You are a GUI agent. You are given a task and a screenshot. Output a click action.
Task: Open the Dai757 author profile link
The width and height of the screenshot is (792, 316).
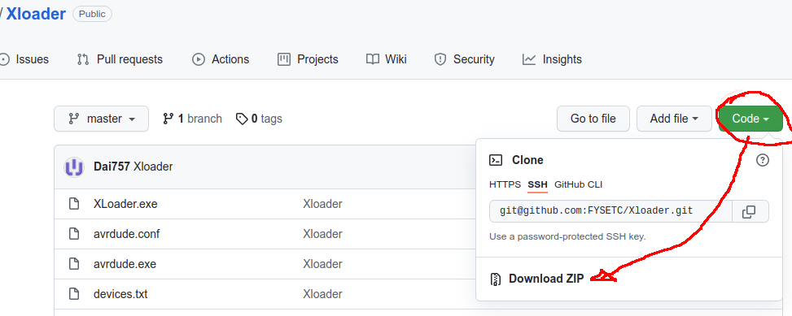112,167
